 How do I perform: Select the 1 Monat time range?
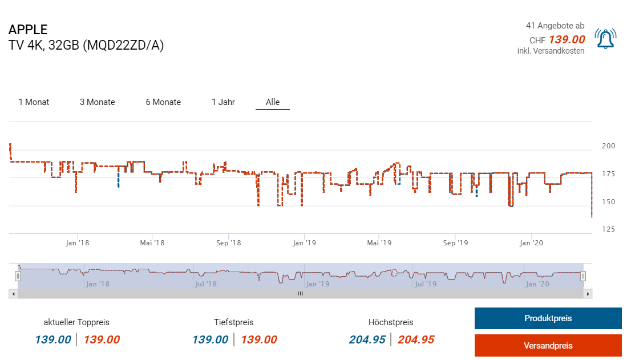(x=34, y=102)
